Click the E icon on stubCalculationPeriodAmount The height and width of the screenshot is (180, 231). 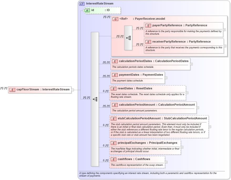point(114,119)
